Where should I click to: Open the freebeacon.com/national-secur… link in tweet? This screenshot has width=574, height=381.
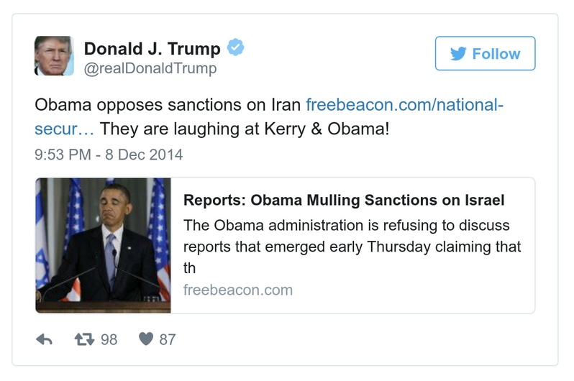click(x=404, y=104)
